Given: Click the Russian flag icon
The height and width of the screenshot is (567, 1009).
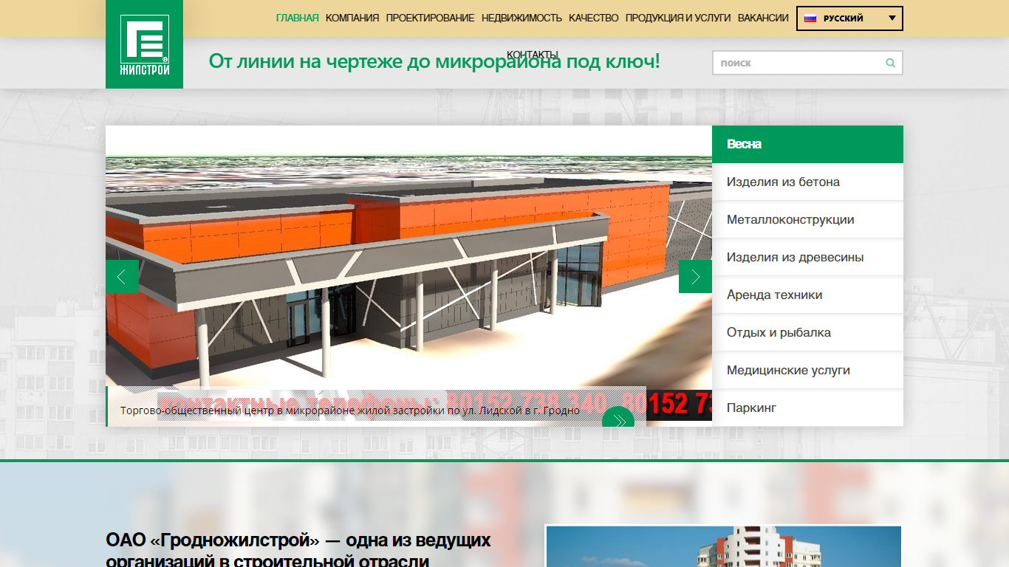Looking at the screenshot, I should click(x=810, y=18).
